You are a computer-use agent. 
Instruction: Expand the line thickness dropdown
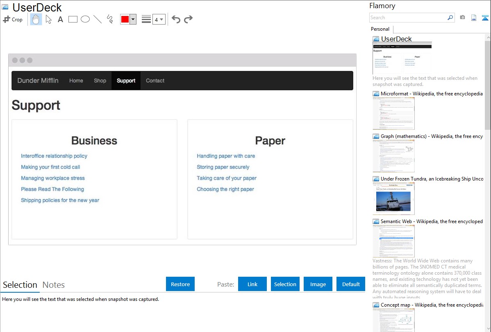159,19
